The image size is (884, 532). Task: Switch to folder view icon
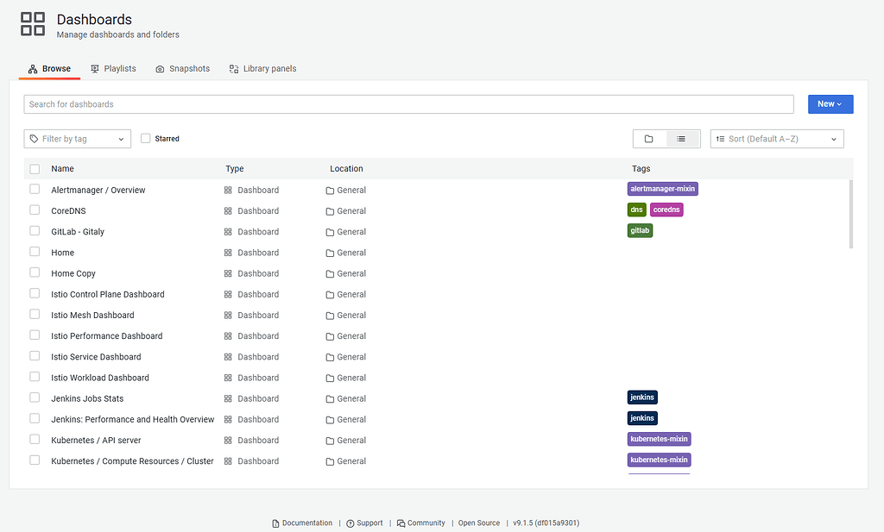[649, 139]
